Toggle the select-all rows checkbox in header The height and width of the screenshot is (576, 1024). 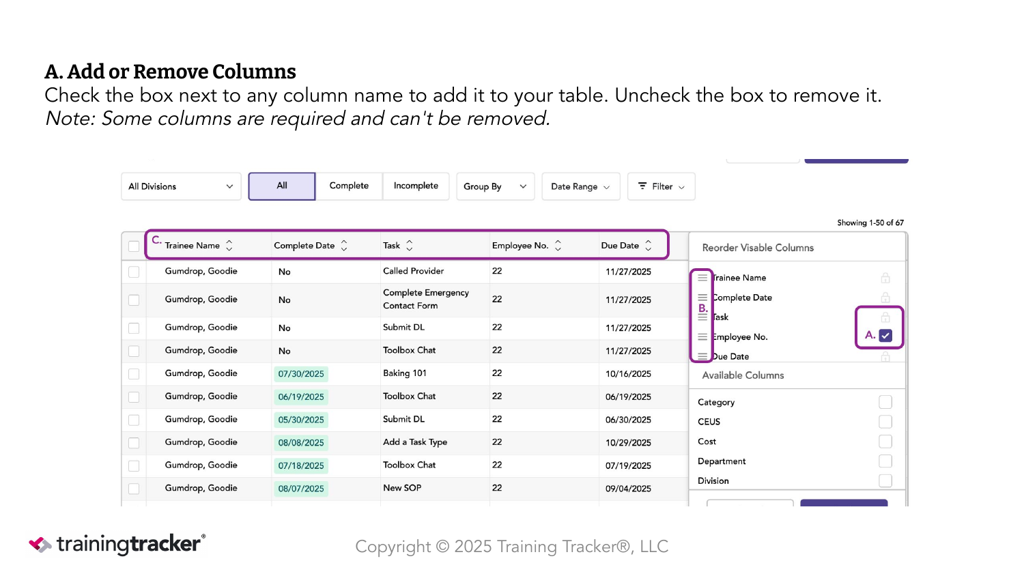tap(134, 246)
